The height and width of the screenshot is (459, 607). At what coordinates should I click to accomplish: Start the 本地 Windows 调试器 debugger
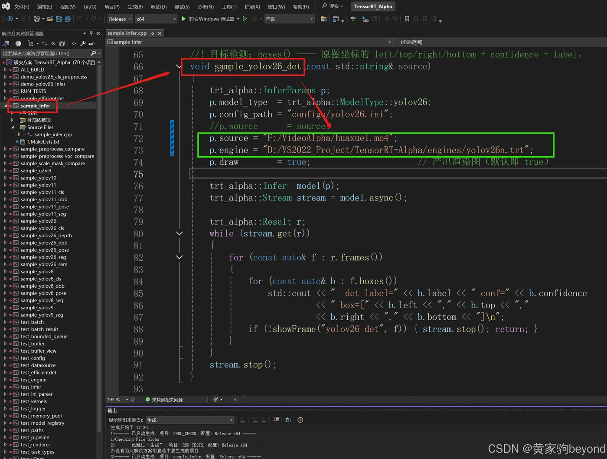point(208,19)
